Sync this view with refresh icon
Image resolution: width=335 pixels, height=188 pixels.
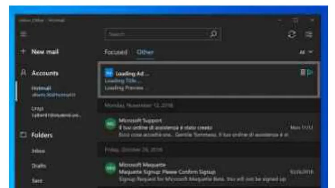click(292, 34)
